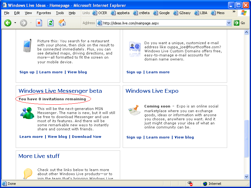The image size is (251, 188).
Task: Expand the Links bar overflow chevron
Action: 234,12
